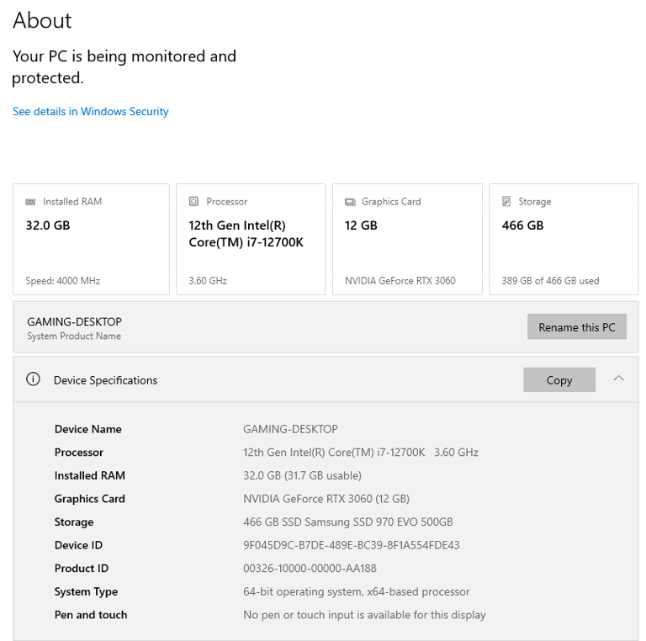Viewport: 646px width, 641px height.
Task: Click the Installed RAM memory chip icon
Action: click(30, 202)
